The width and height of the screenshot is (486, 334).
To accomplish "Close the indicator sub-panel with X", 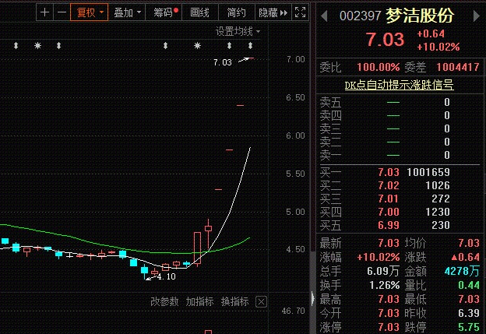I will pos(261,301).
